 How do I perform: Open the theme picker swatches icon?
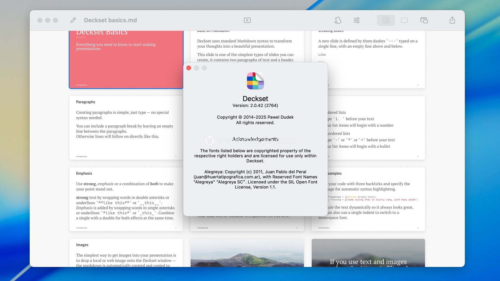(338, 20)
